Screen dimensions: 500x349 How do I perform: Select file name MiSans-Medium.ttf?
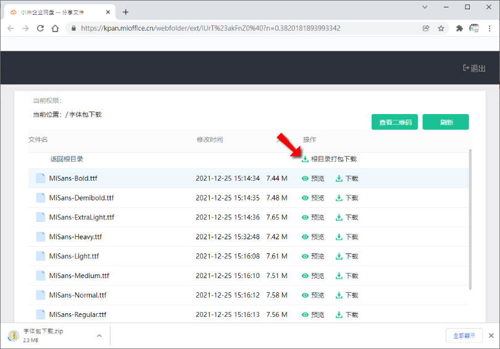(x=79, y=276)
